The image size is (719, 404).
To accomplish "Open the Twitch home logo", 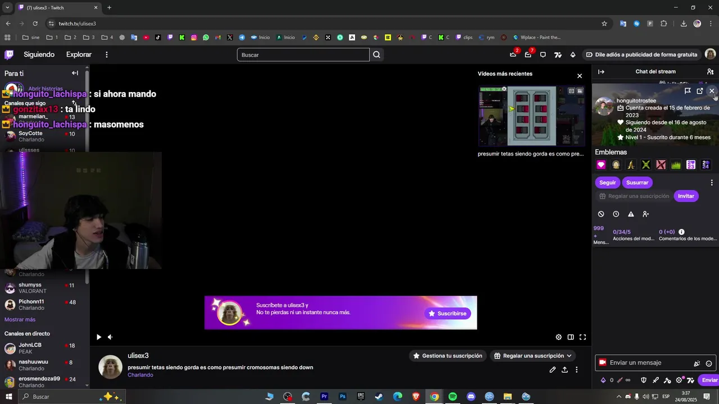I will [9, 54].
